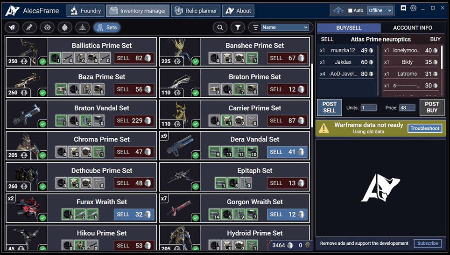Click the second part icon of Dethcube Prime Set

tap(73, 183)
